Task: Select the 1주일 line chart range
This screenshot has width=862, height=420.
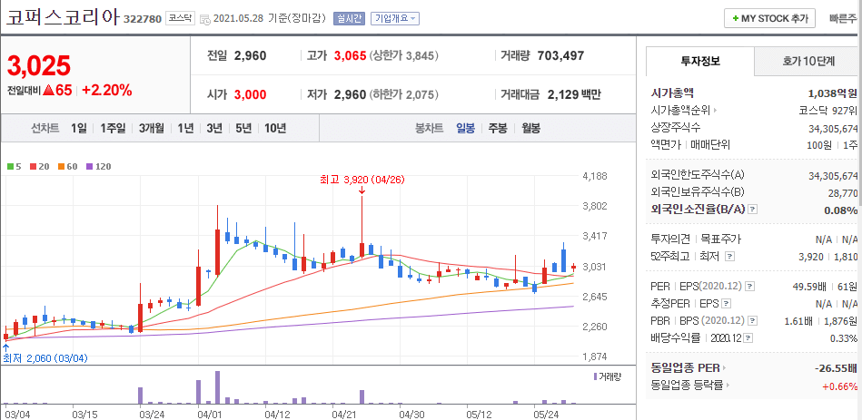Action: pyautogui.click(x=113, y=129)
